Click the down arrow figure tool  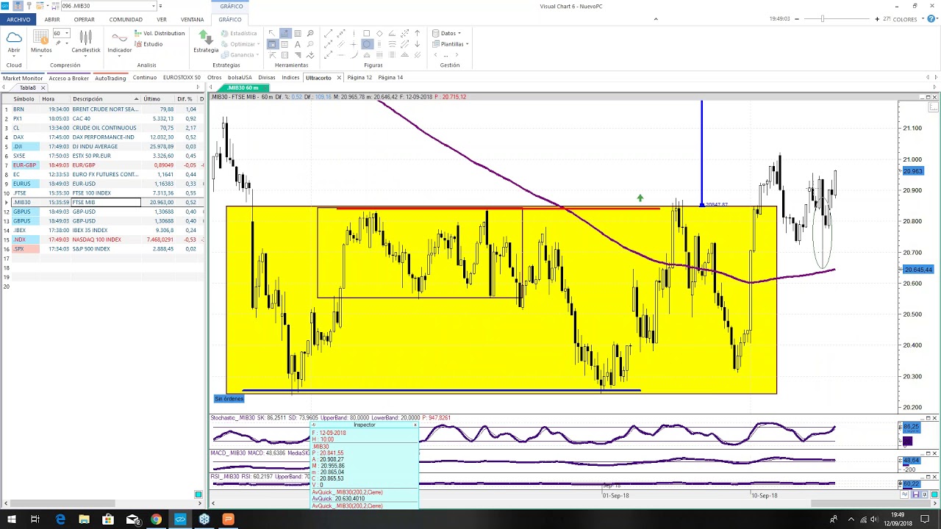pyautogui.click(x=418, y=44)
